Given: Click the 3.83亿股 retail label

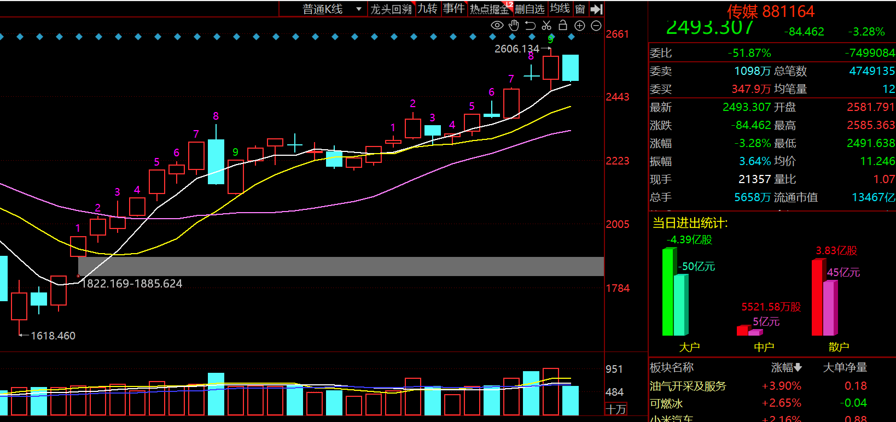Looking at the screenshot, I should point(836,251).
